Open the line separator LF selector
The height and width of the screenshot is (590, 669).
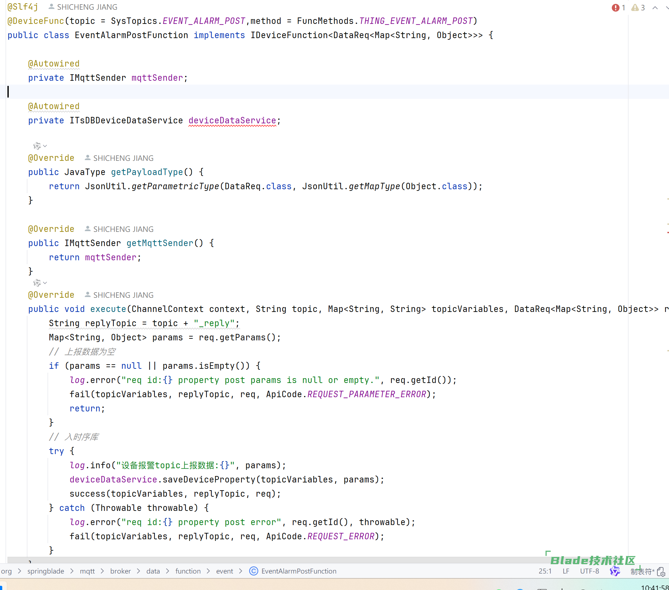(566, 571)
